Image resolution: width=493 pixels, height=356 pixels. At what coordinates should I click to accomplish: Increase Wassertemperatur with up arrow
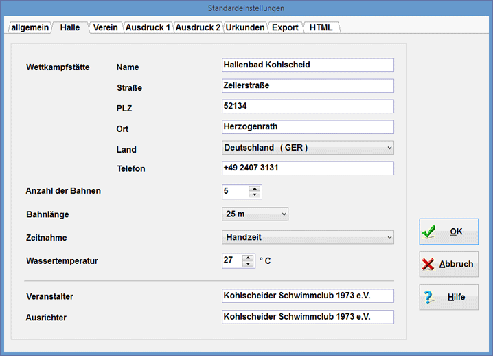coord(248,257)
